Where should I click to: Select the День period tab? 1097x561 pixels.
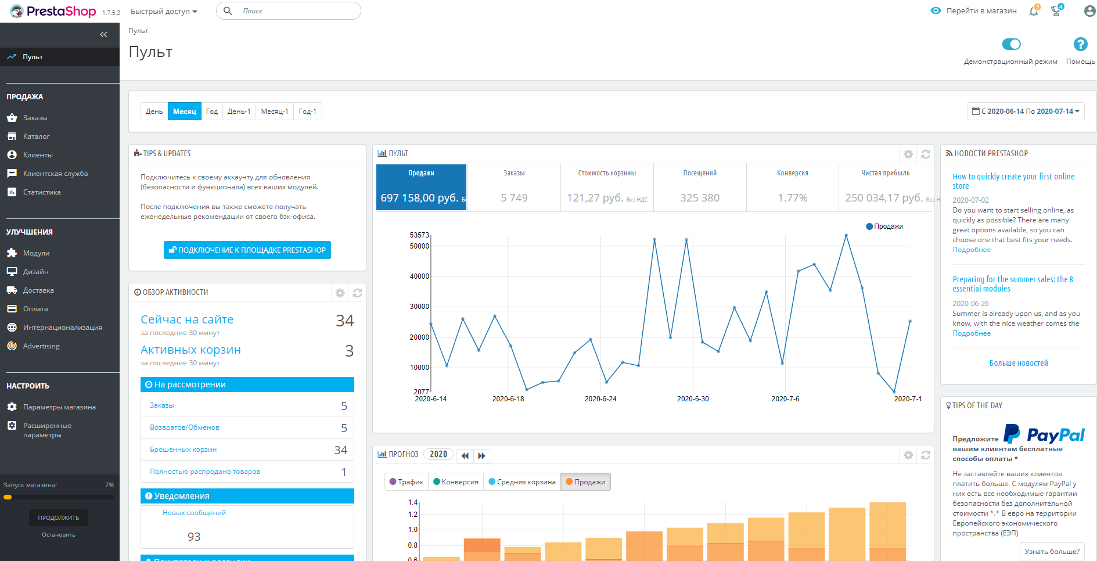(154, 111)
